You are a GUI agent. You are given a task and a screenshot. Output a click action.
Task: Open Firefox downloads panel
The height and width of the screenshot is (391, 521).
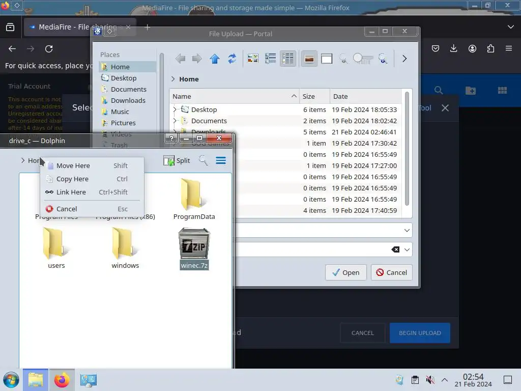[x=453, y=48]
